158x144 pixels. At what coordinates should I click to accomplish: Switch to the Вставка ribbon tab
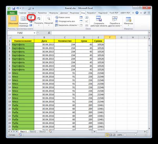[x=32, y=13]
